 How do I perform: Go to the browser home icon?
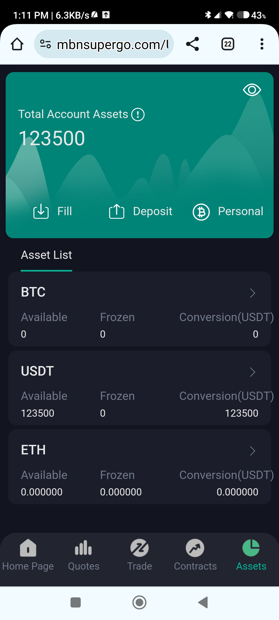tap(17, 44)
